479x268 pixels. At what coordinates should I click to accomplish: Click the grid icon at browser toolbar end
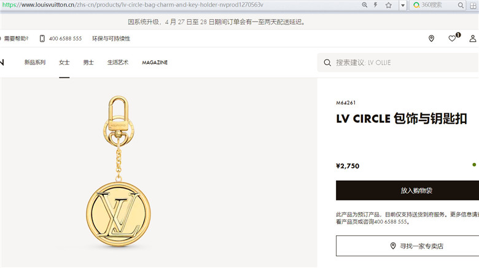tap(473, 5)
